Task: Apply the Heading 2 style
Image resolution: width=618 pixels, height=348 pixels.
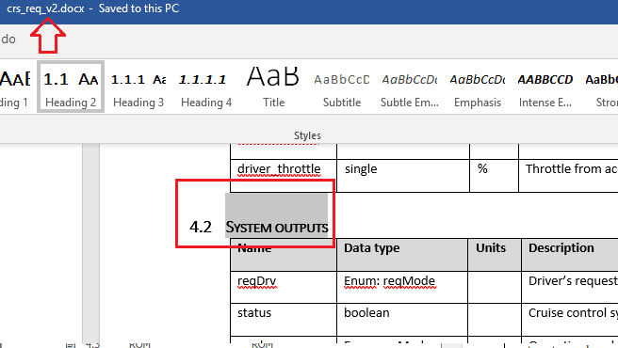Action: (71, 87)
